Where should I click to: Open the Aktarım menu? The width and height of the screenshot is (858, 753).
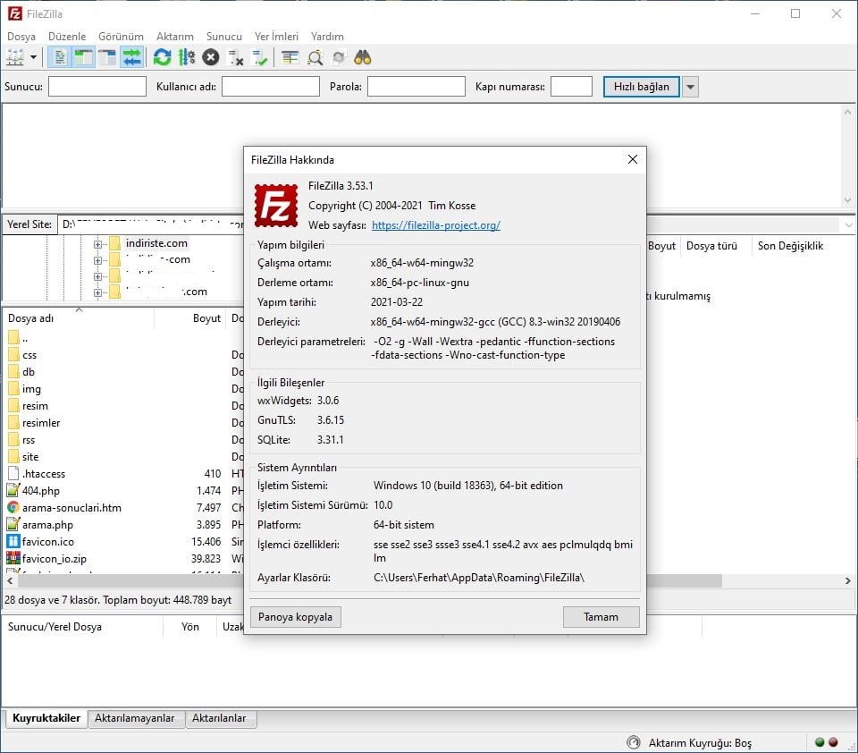point(174,37)
